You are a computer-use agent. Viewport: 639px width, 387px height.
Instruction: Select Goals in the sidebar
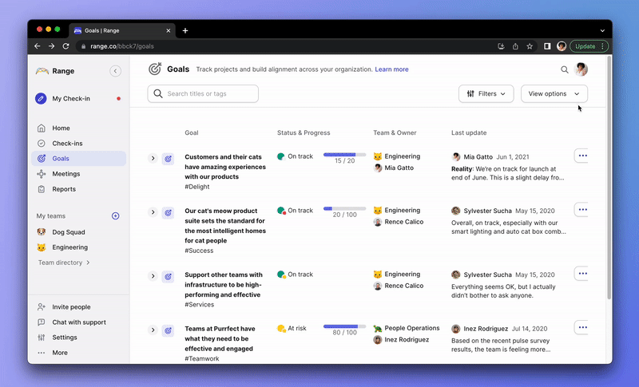coord(78,159)
